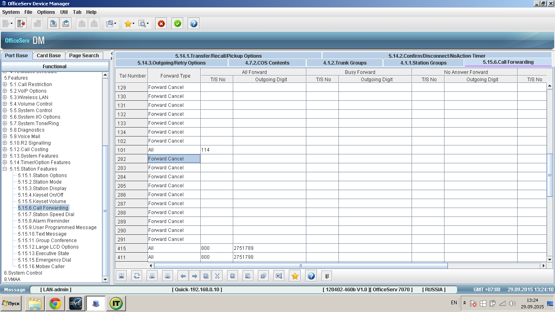Collapse the 5.15.Station Features tree node

point(5,169)
